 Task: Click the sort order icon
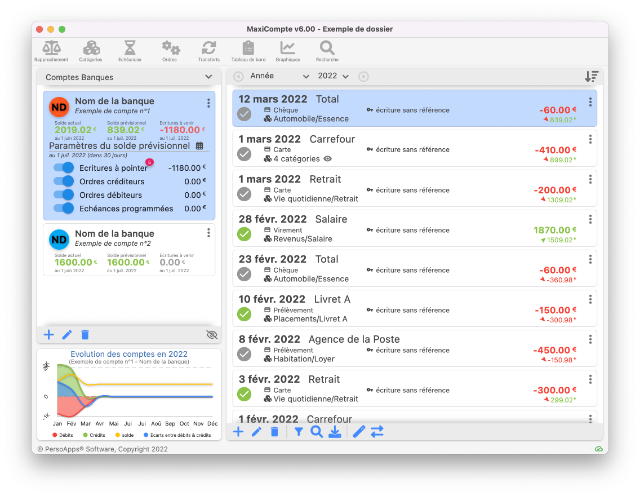tap(592, 76)
